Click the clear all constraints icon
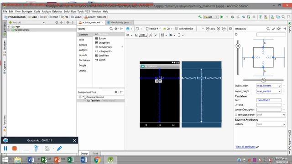Image resolution: width=292 pixels, height=164 pixels. [151, 35]
